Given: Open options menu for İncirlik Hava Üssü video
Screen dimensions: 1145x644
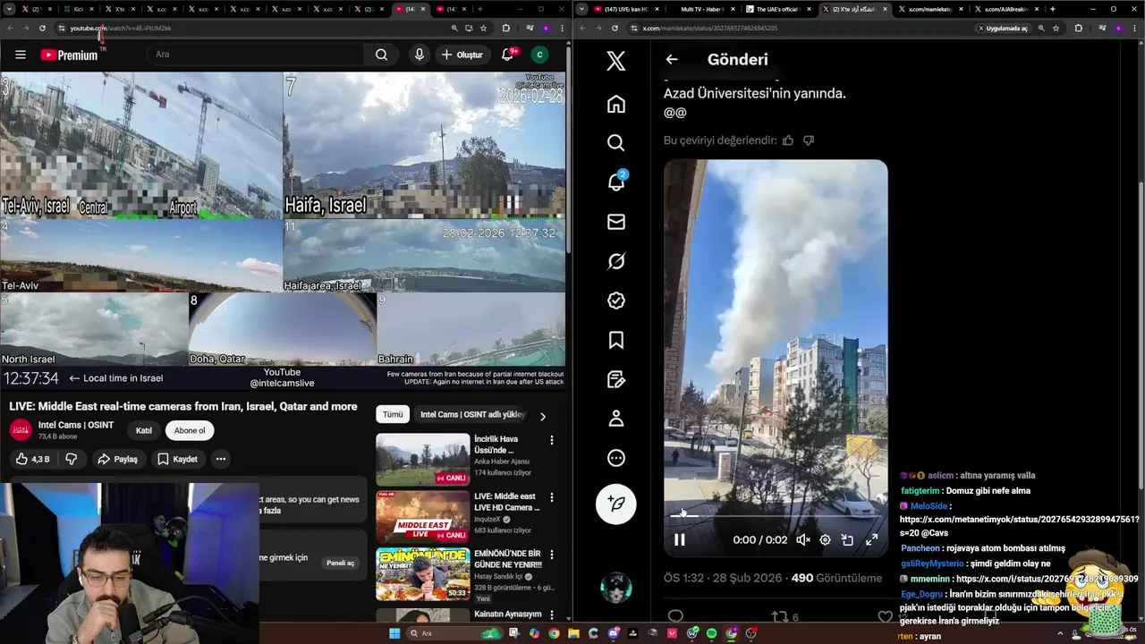Looking at the screenshot, I should (552, 440).
